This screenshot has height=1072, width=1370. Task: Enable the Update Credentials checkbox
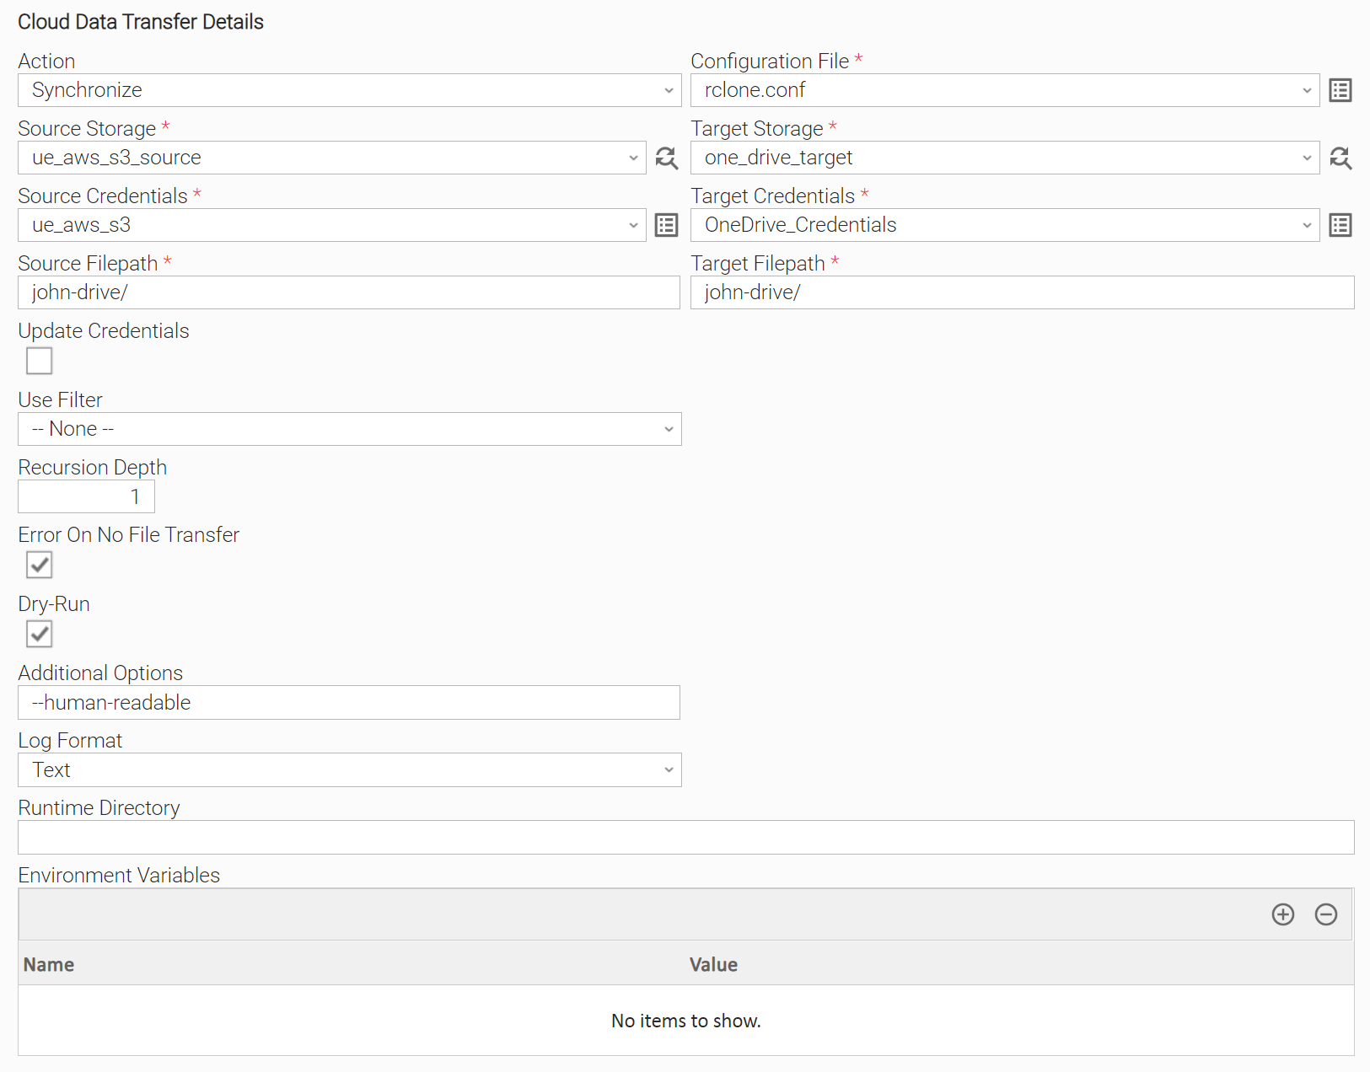[40, 361]
